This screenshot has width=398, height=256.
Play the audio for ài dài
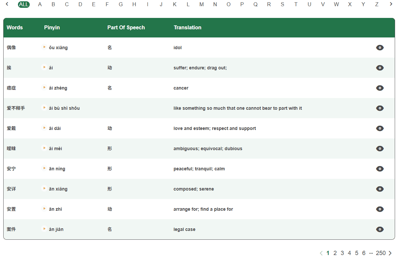click(x=44, y=128)
